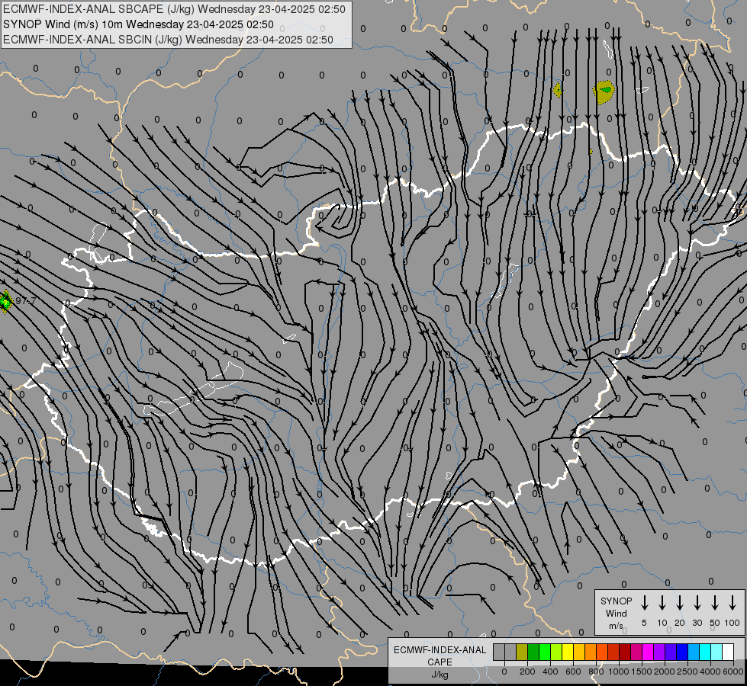Click the wind arrow above the 5 label
Viewport: 747px width, 686px height.
point(644,602)
